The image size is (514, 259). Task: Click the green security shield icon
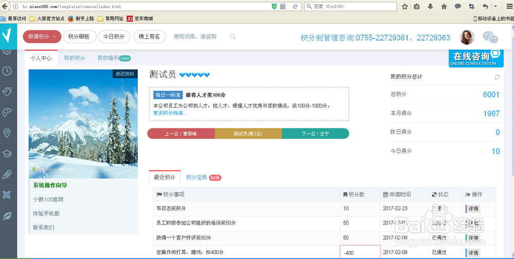click(x=274, y=7)
